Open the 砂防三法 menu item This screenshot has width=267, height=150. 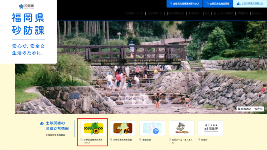point(194,14)
